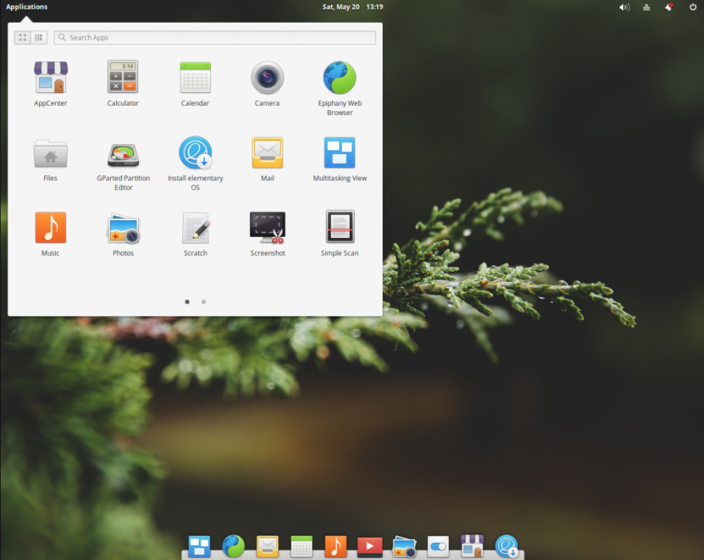Switch launcher to grid view
The height and width of the screenshot is (560, 704).
pyautogui.click(x=23, y=38)
